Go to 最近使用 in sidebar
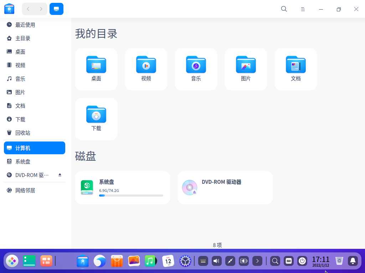This screenshot has height=273, width=365. (x=35, y=25)
